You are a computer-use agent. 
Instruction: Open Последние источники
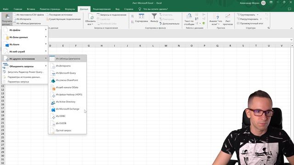pos(59,15)
